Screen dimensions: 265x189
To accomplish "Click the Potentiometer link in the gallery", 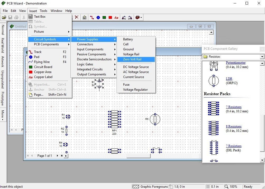I will (235, 63).
